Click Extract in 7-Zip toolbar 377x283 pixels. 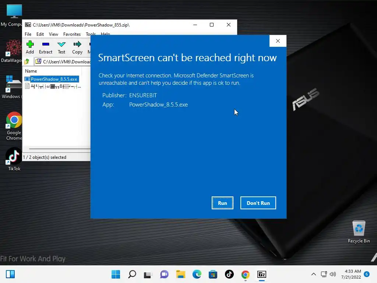45,47
